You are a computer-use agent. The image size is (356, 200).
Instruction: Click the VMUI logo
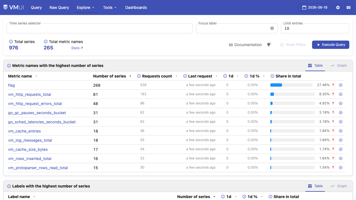point(13,7)
